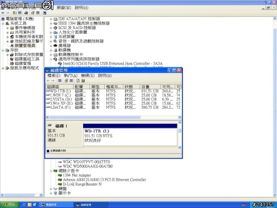Sort by 狀態 column header
Image resolution: width=277 pixels, height=208 pixels.
point(132,87)
